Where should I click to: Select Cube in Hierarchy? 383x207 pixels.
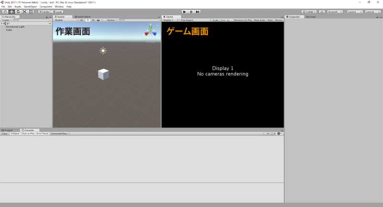click(9, 30)
